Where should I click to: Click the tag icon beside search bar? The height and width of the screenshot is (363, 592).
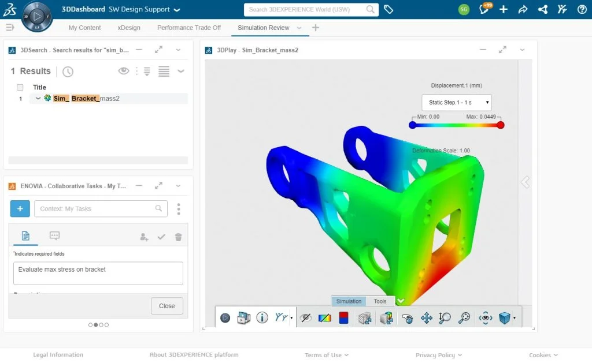[388, 9]
